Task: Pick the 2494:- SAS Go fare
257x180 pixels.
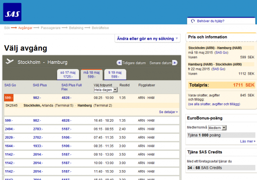Action: (x=10, y=129)
